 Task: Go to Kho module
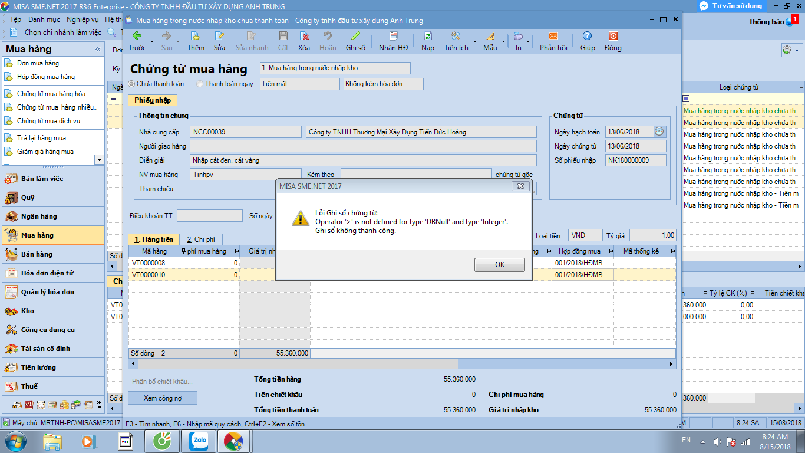pos(53,311)
